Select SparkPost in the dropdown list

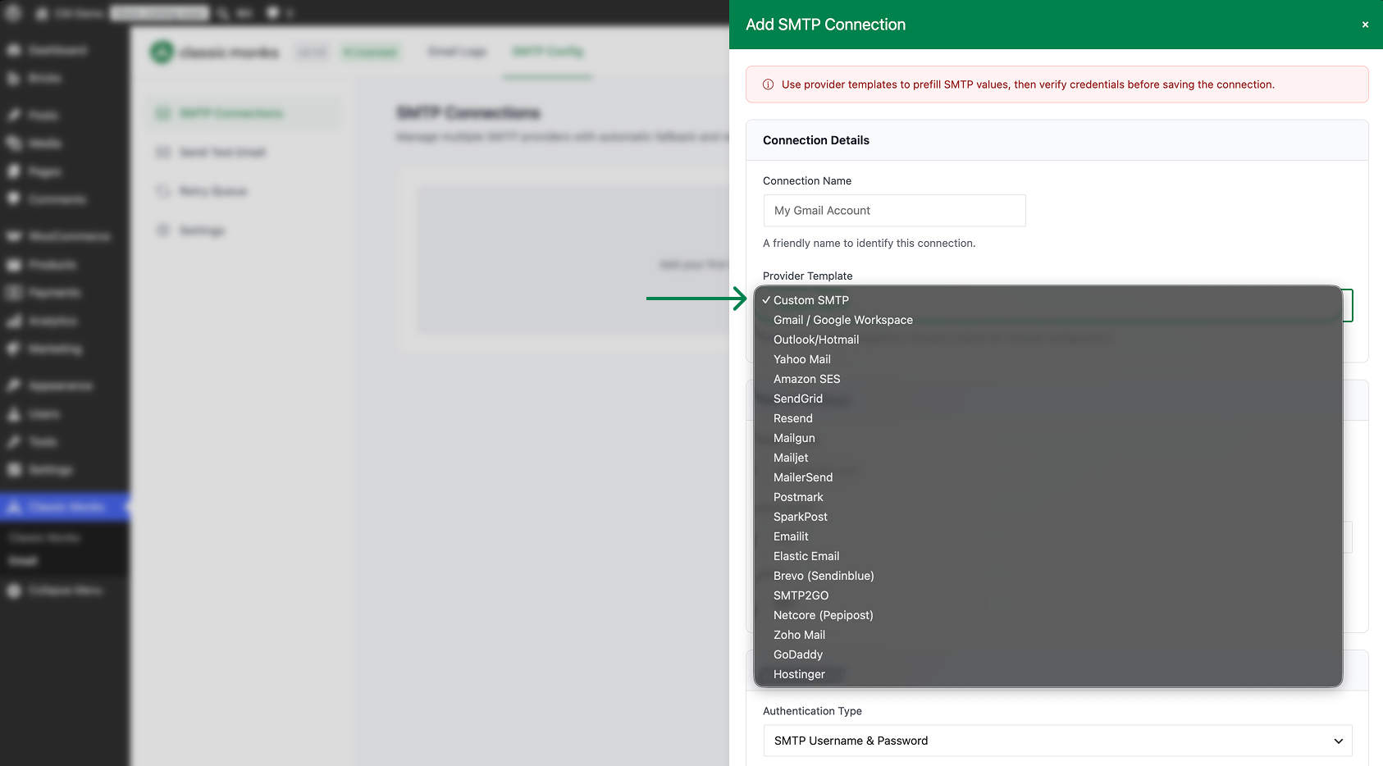[x=1048, y=517]
